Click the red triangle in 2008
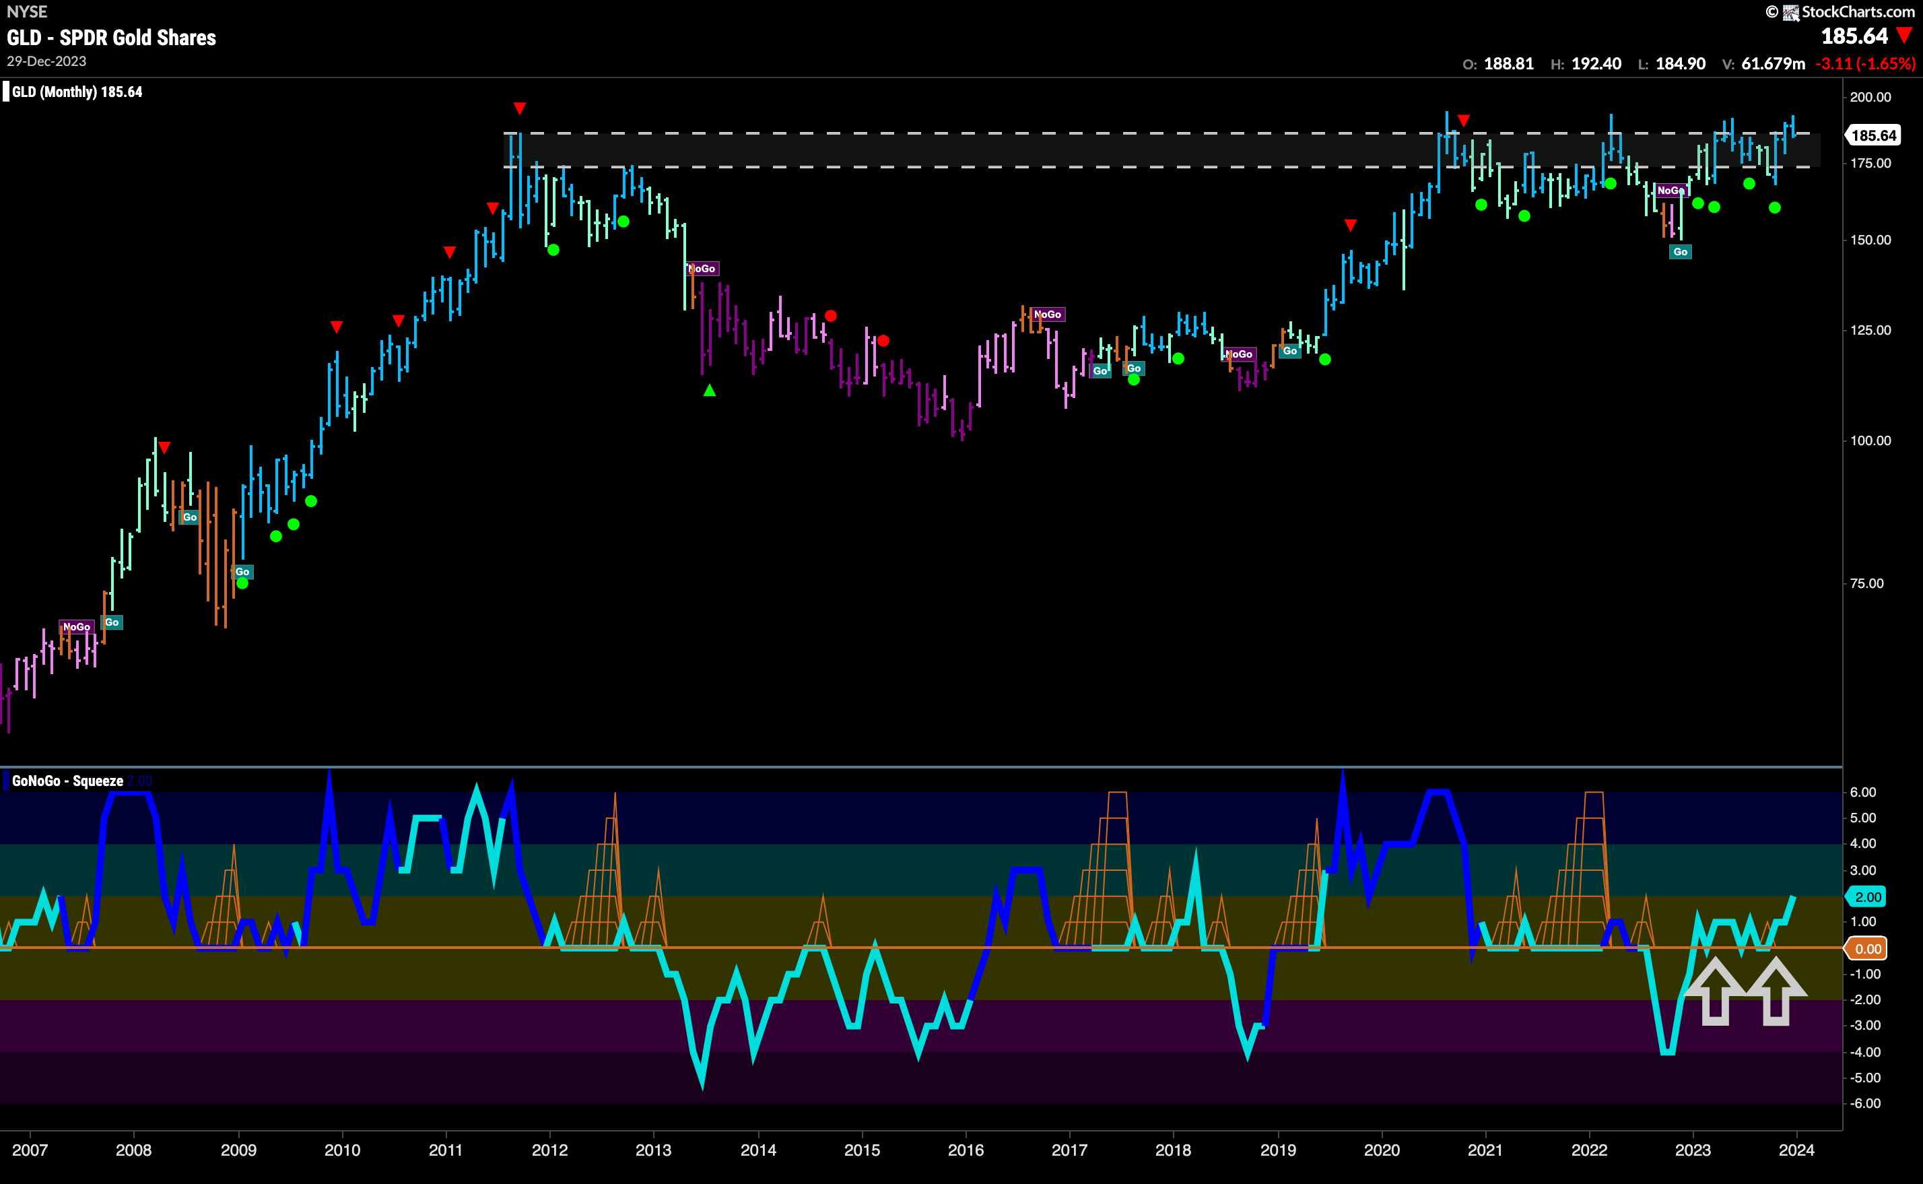The image size is (1923, 1184). point(164,447)
